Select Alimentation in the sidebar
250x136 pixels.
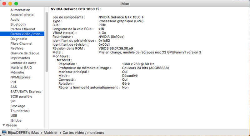coord(20,10)
